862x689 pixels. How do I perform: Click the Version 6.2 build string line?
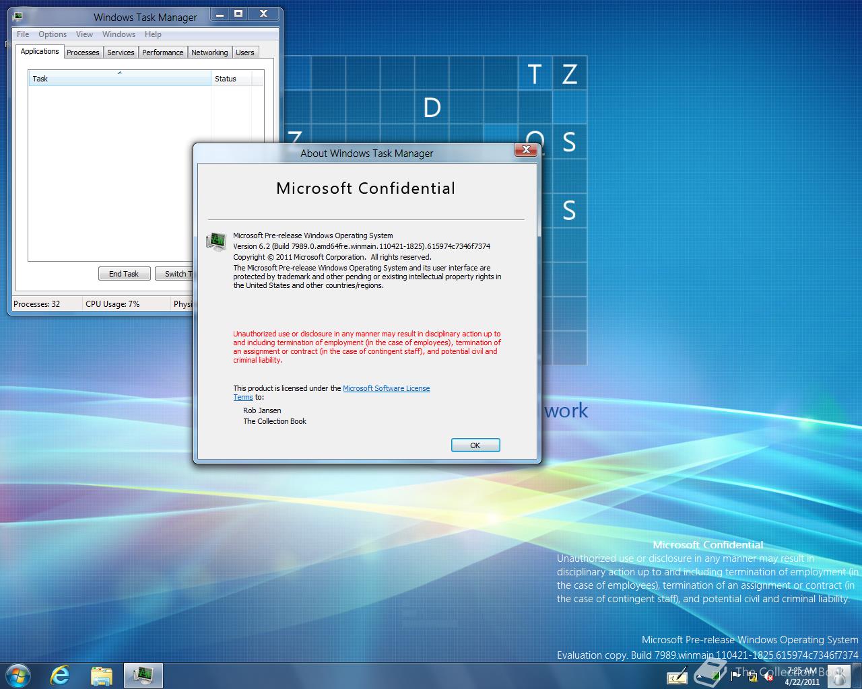(x=362, y=246)
